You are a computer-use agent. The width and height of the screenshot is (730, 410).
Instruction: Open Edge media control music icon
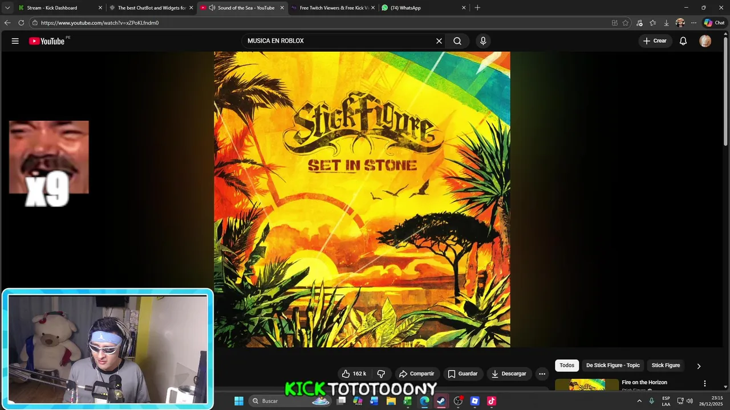click(639, 23)
